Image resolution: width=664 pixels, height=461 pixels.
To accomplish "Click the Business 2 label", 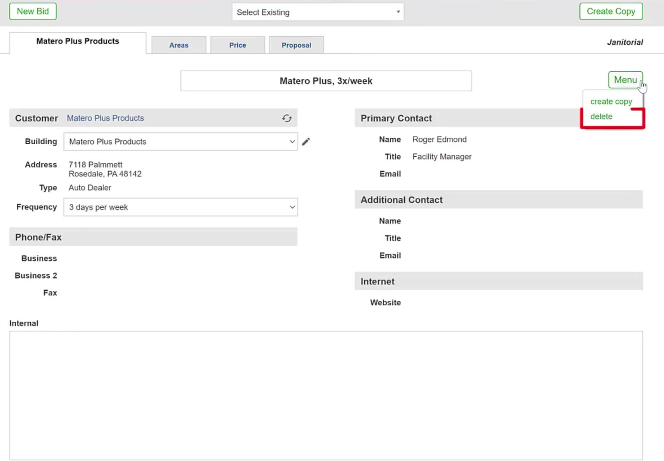I will pyautogui.click(x=36, y=276).
